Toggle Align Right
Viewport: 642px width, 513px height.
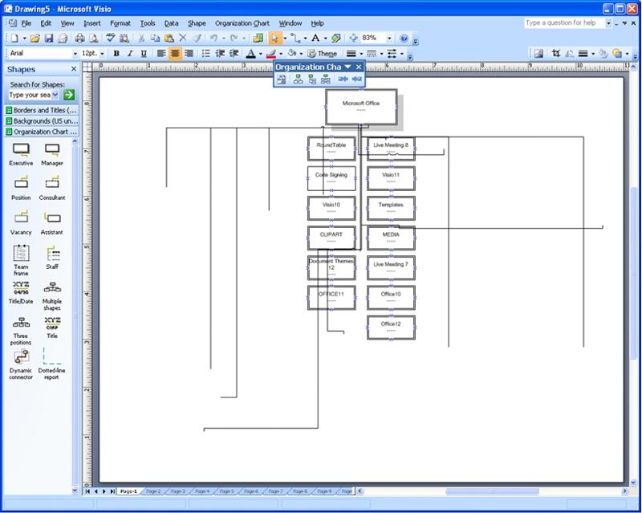[x=189, y=53]
